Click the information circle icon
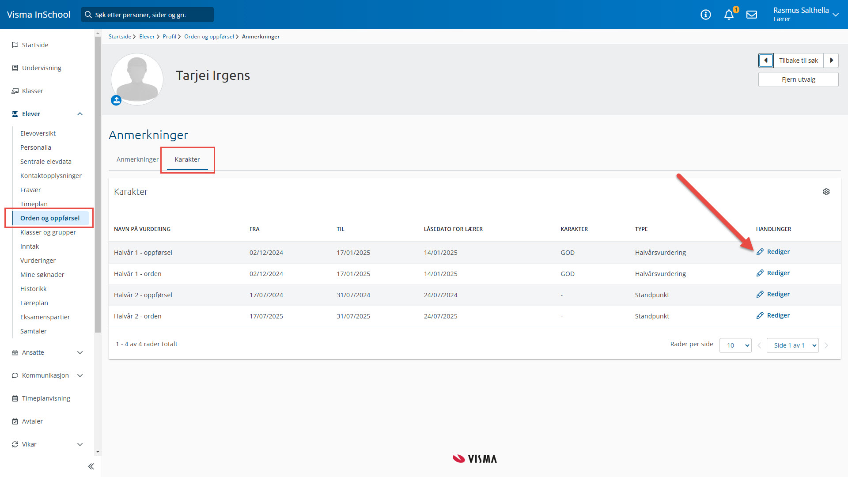Image resolution: width=848 pixels, height=477 pixels. [x=706, y=15]
